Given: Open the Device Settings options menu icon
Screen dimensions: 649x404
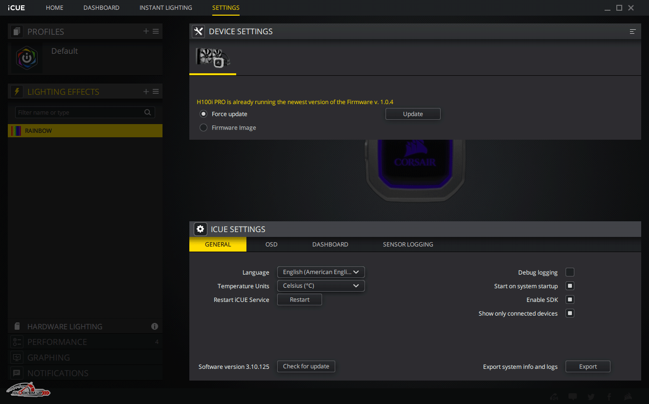Looking at the screenshot, I should 632,31.
